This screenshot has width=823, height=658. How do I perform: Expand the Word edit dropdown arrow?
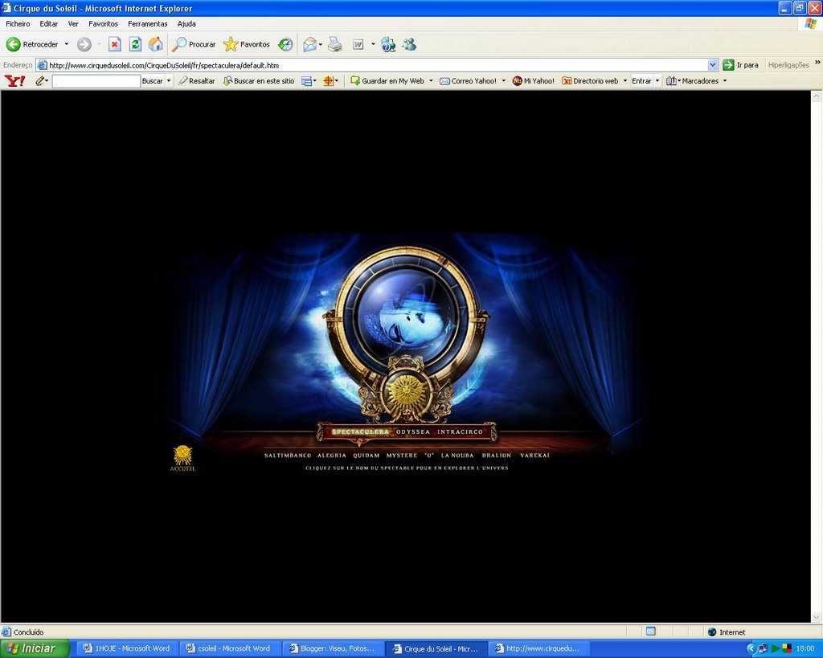[x=373, y=45]
